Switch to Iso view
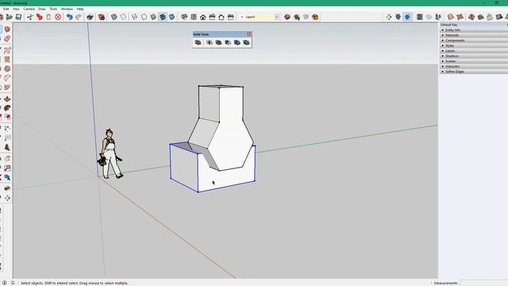Image resolution: width=508 pixels, height=286 pixels. tap(184, 17)
